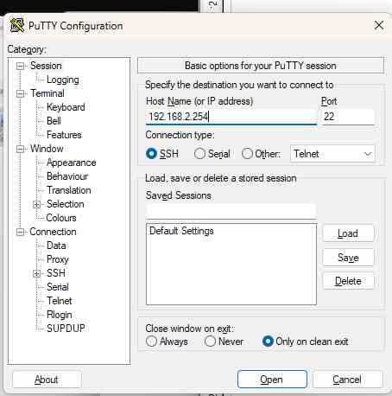Open the Telnet protocol dropdown
The image size is (392, 396).
point(332,154)
